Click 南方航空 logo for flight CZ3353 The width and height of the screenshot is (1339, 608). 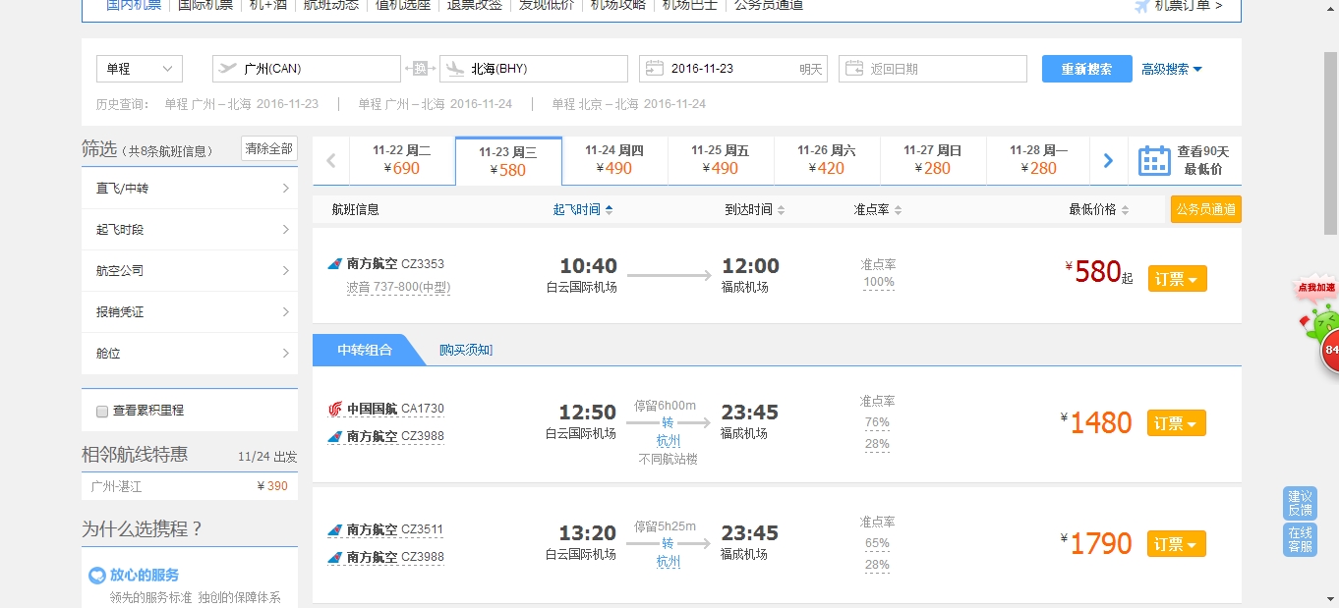(x=335, y=264)
